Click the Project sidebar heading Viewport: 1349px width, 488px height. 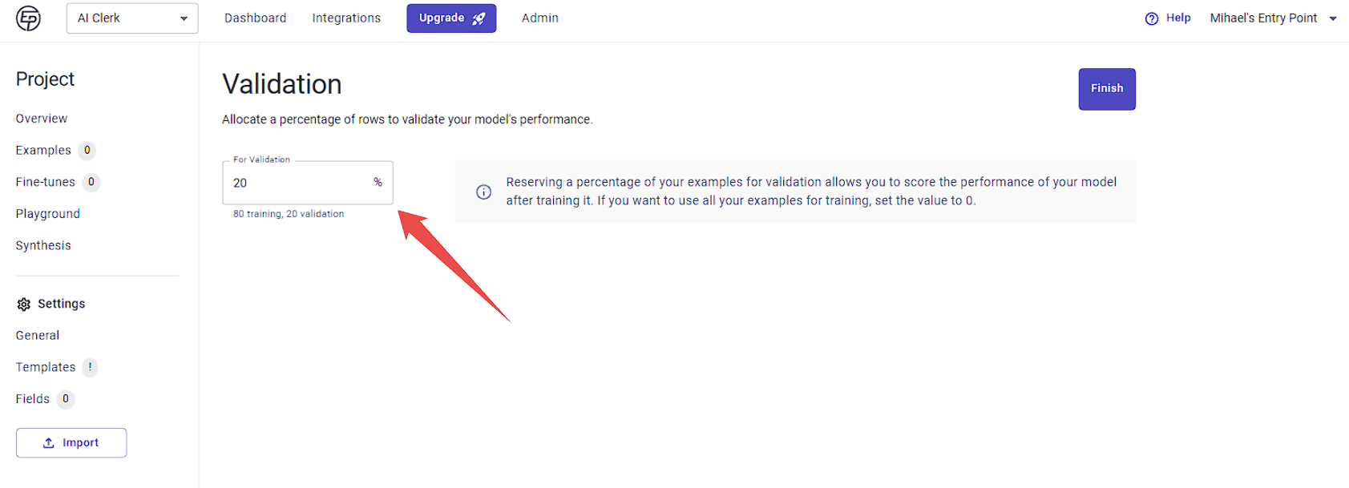(45, 79)
